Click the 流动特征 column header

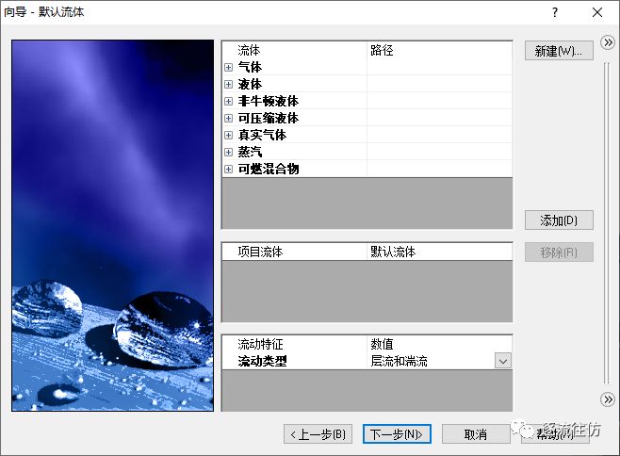click(295, 344)
